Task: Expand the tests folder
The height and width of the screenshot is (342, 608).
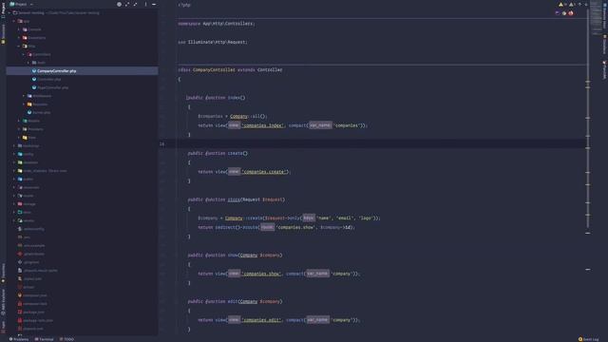Action: 14,212
